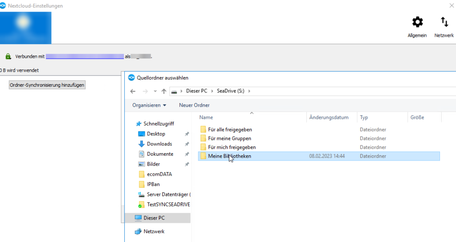The image size is (456, 242).
Task: Open Allgemein settings gear icon
Action: tap(417, 22)
